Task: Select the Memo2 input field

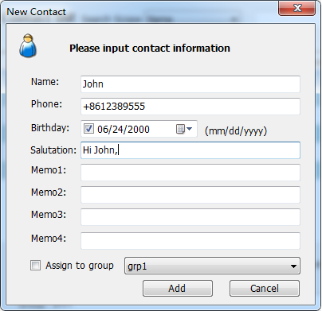Action: tap(190, 195)
